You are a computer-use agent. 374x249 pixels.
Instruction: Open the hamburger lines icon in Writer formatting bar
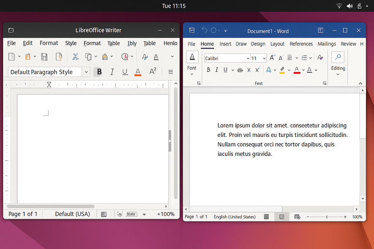170,72
